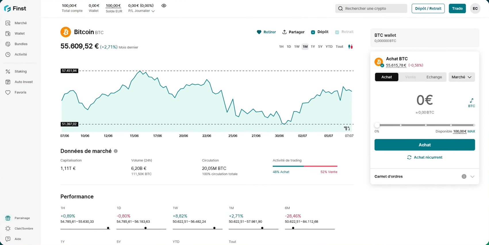The width and height of the screenshot is (489, 245).
Task: Open Parrainage gift icon
Action: (8, 218)
